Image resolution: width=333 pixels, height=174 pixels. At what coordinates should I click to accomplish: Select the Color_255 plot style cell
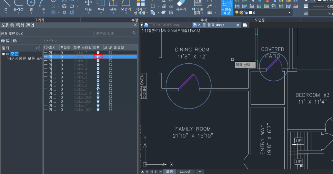82,101
